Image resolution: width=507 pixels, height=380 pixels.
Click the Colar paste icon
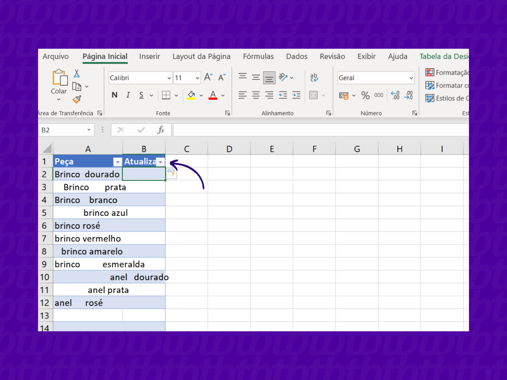pos(60,77)
